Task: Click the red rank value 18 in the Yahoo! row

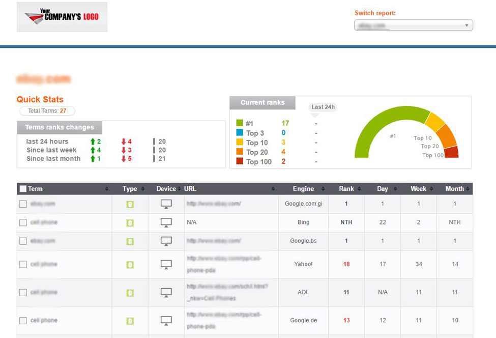Action: tap(346, 264)
